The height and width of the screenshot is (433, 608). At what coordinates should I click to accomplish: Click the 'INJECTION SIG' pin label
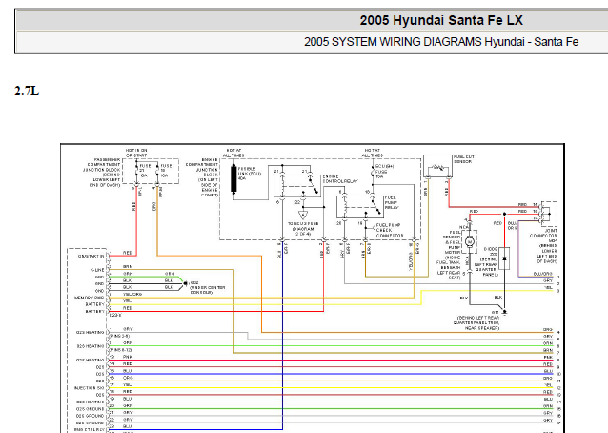[x=90, y=388]
